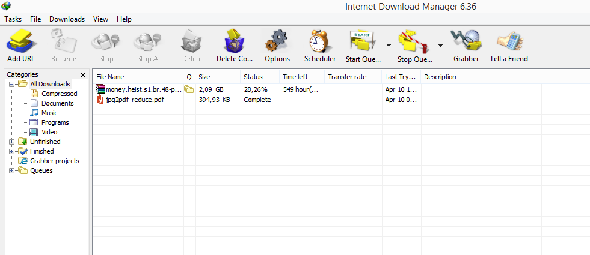Open the Help menu

[x=124, y=19]
